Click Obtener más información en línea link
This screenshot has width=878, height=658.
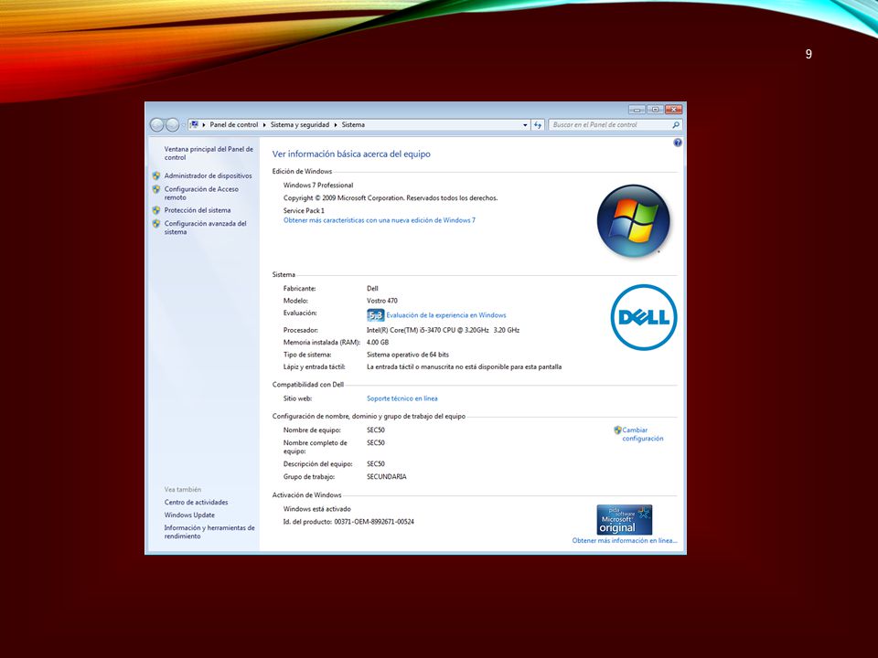[625, 540]
